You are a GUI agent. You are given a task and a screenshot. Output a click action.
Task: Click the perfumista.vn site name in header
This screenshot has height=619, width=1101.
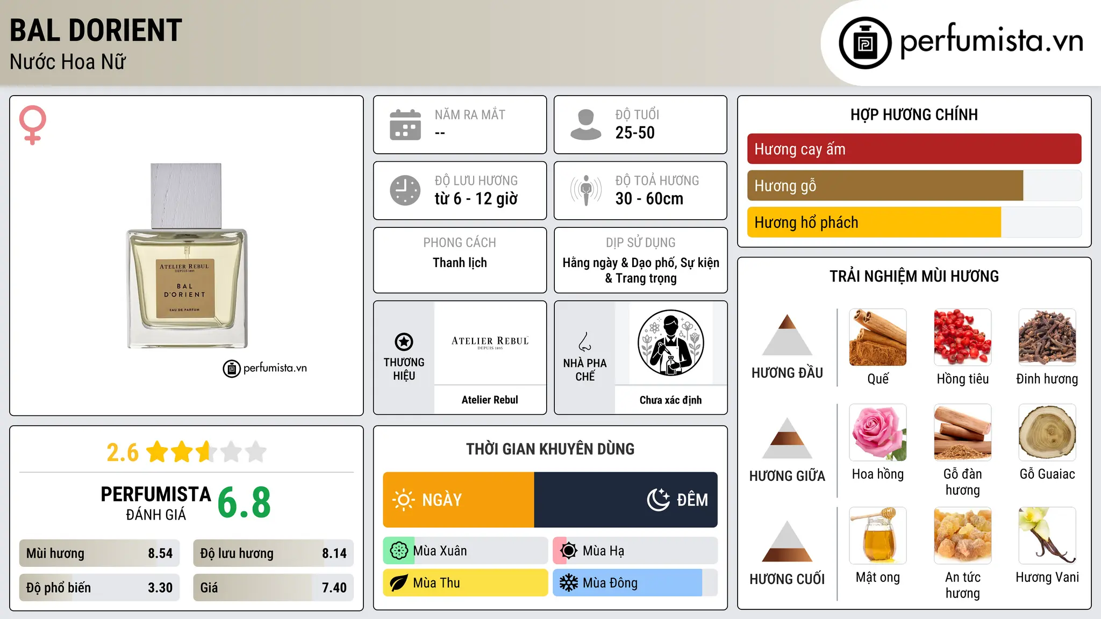pyautogui.click(x=992, y=41)
